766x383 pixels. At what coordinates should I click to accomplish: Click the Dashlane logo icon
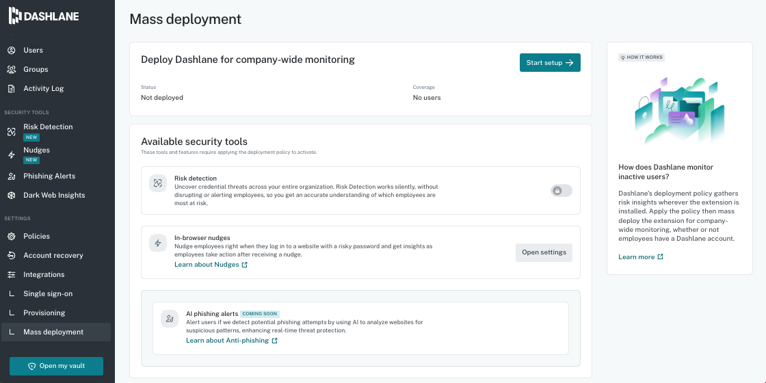coord(14,16)
